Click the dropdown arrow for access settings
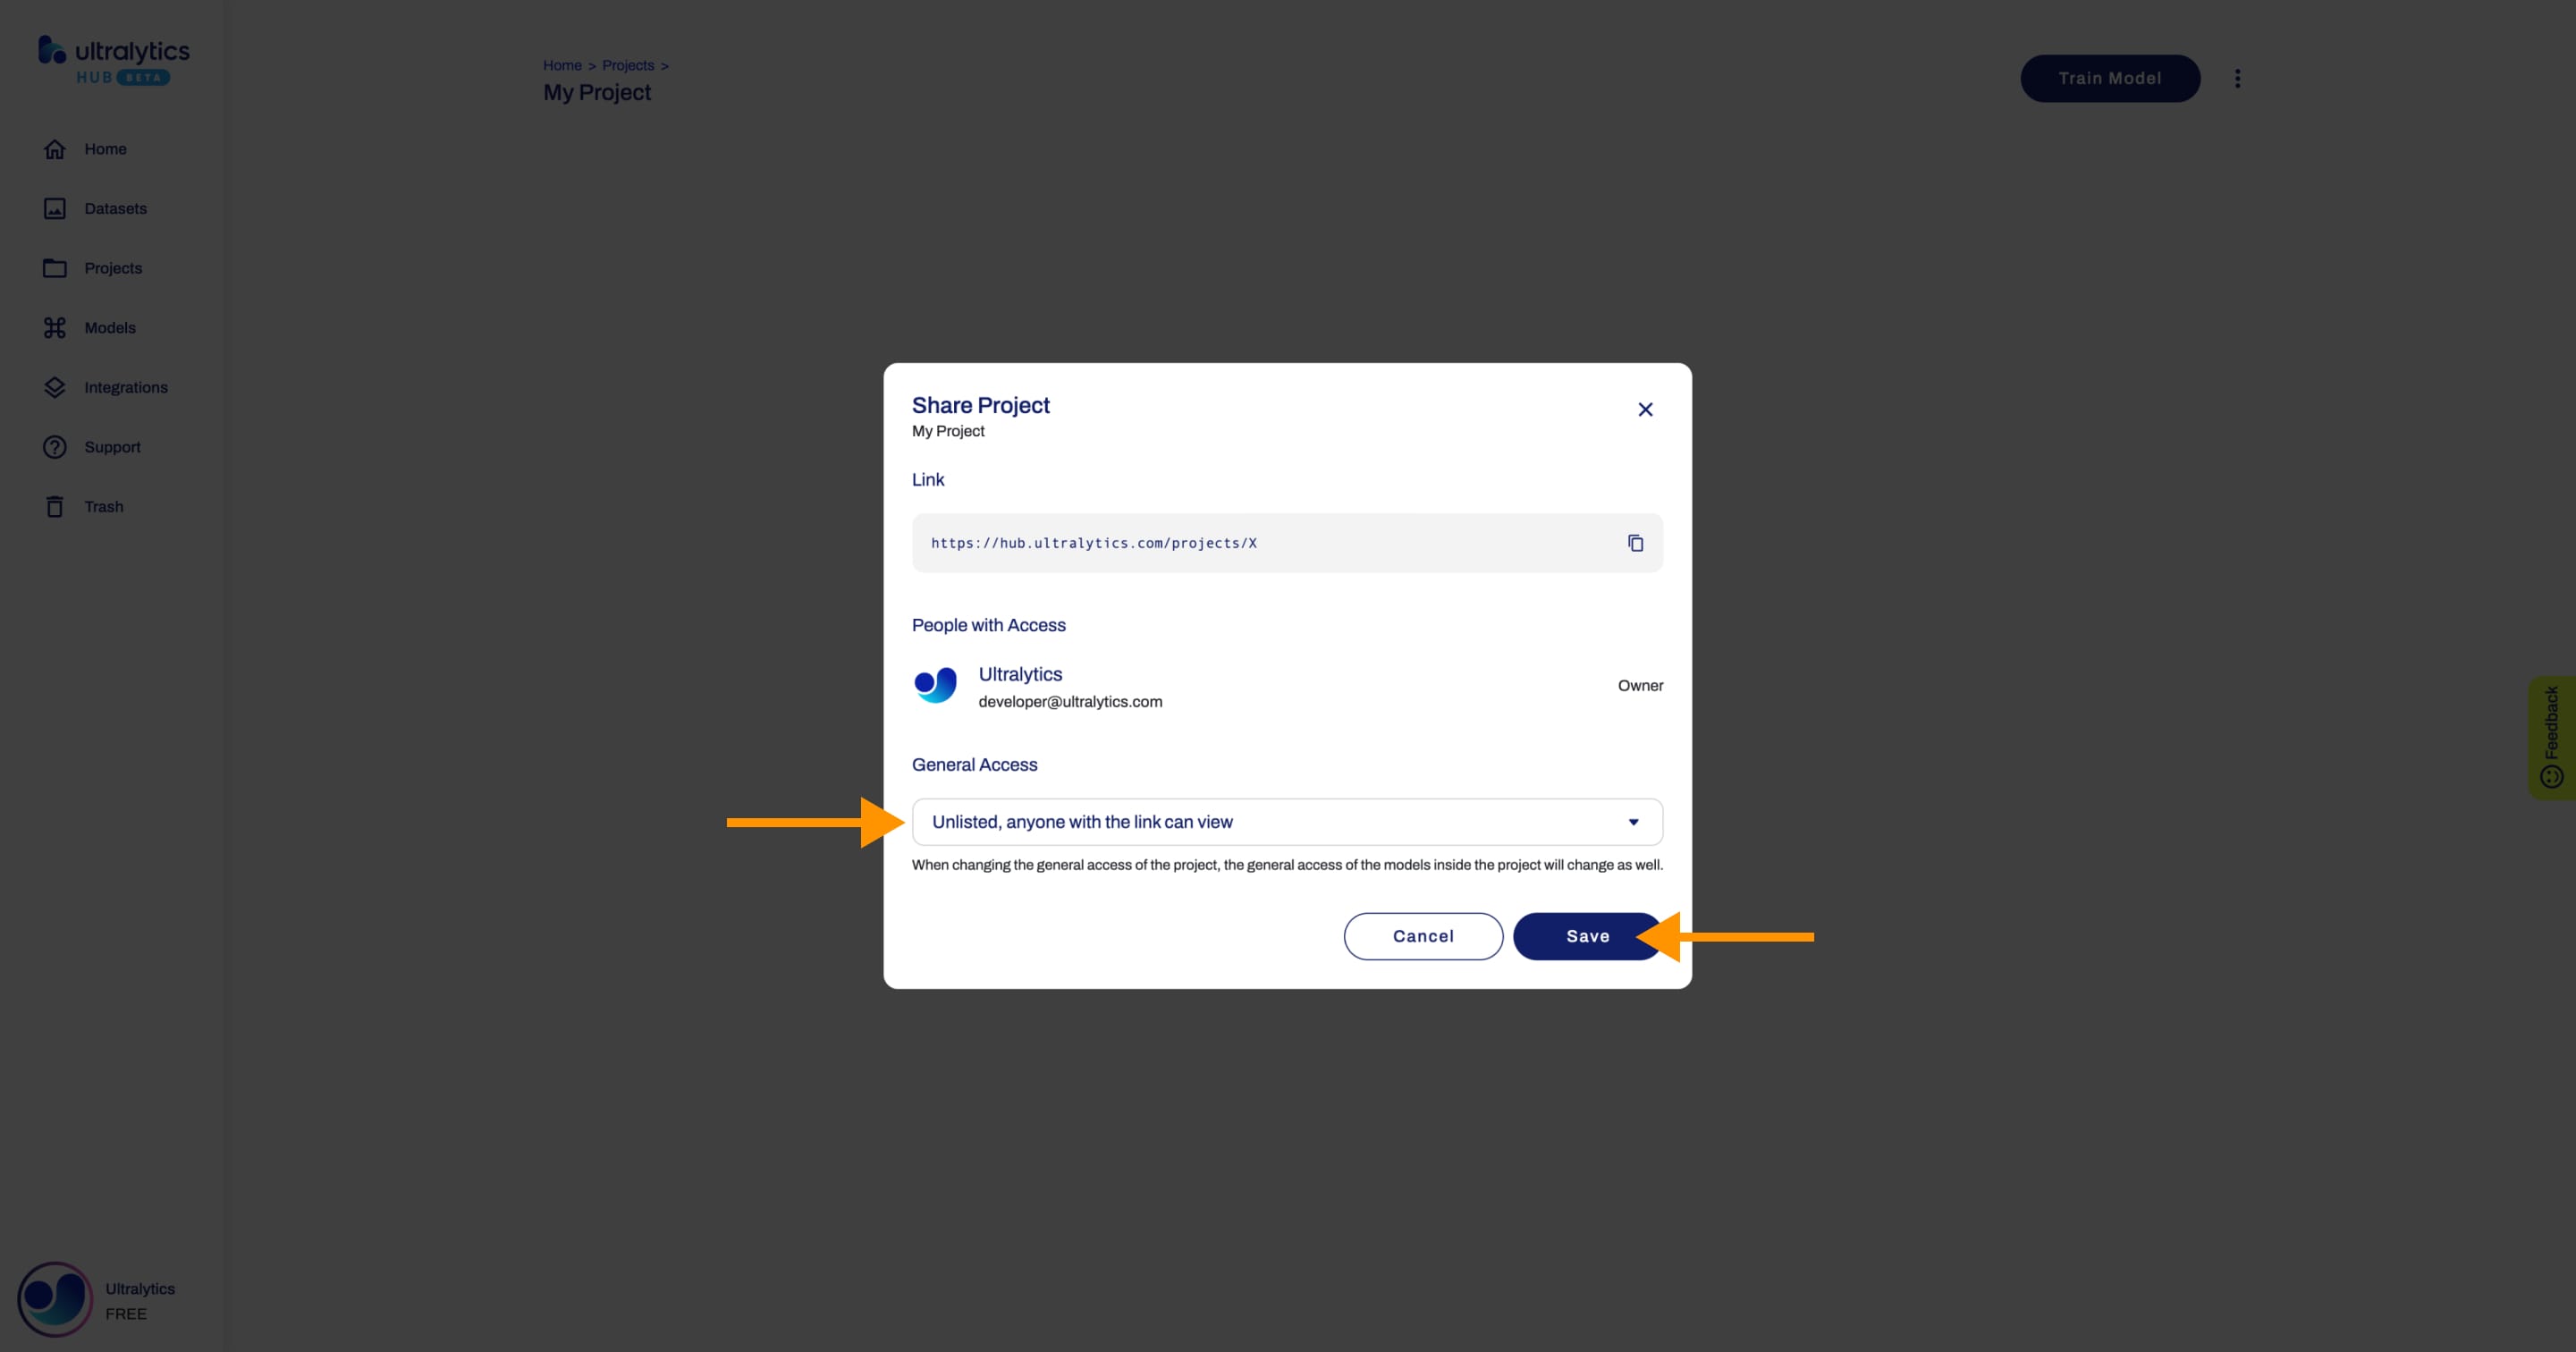 pyautogui.click(x=1632, y=823)
